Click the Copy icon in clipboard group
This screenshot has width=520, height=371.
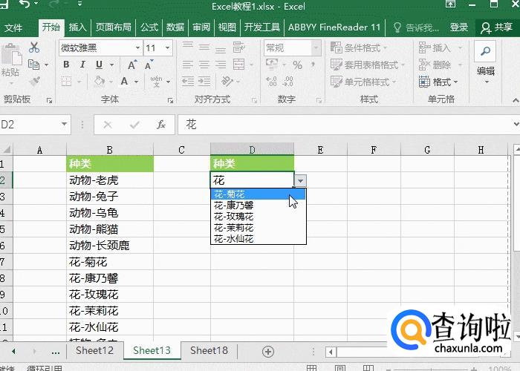click(34, 65)
